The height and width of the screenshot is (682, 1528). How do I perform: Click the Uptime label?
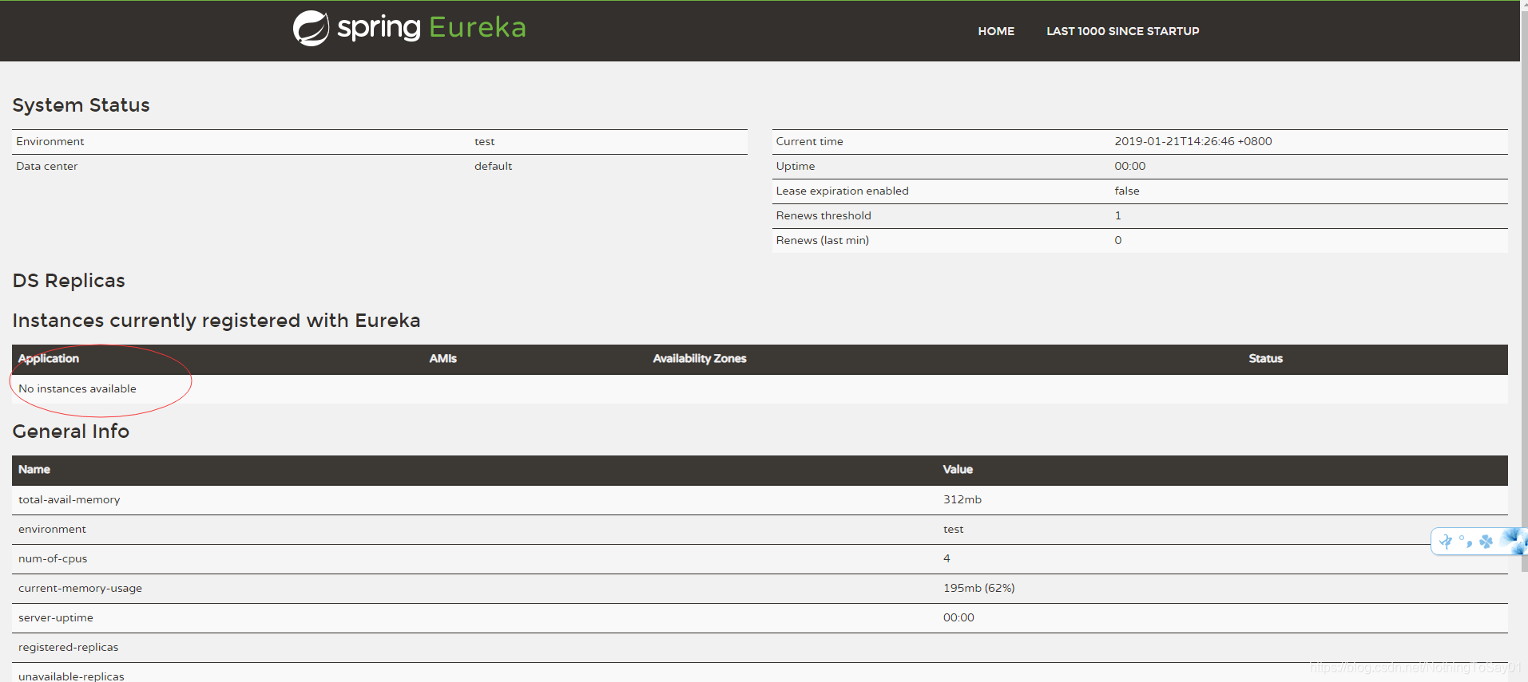[x=795, y=166]
